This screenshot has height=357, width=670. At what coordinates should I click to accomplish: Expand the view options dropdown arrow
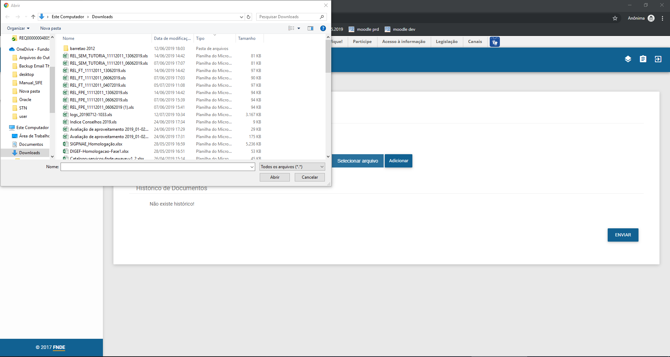pyautogui.click(x=299, y=28)
